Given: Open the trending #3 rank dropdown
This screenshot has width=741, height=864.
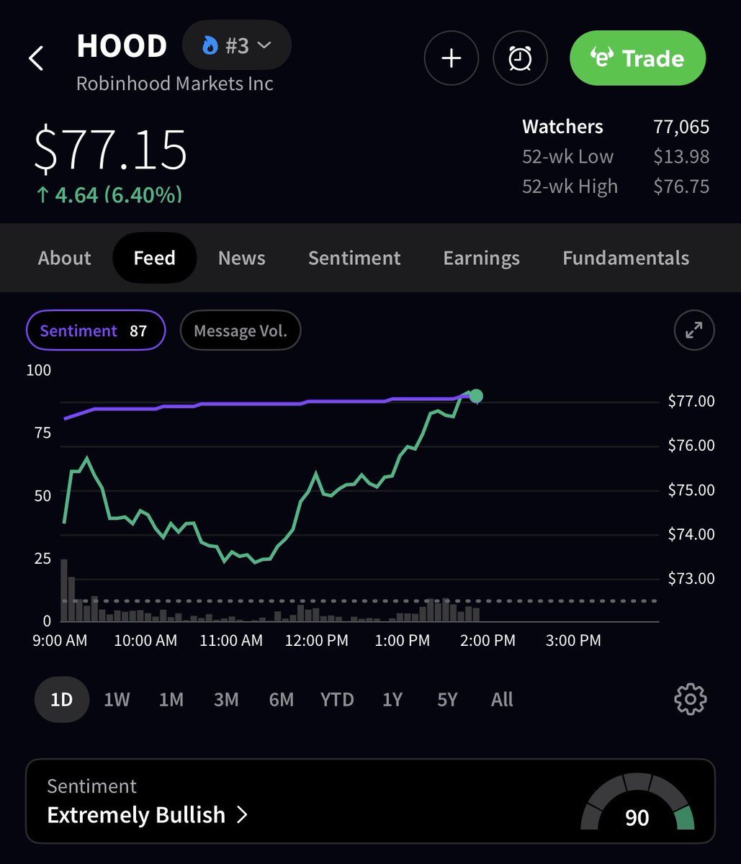Looking at the screenshot, I should (237, 46).
